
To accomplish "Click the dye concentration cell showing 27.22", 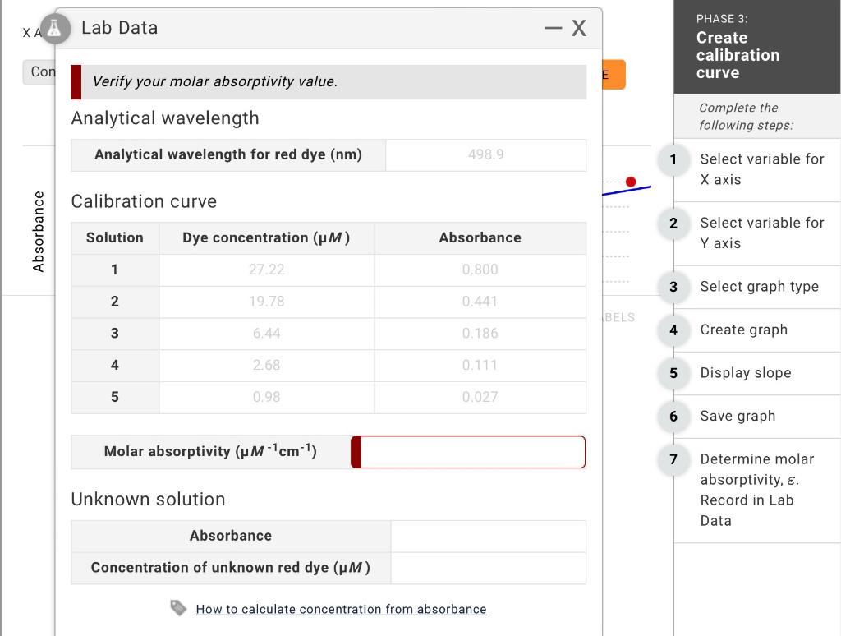I will 266,270.
